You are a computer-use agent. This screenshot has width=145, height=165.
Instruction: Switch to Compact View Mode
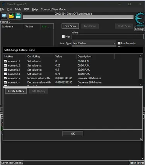(x=53, y=9)
